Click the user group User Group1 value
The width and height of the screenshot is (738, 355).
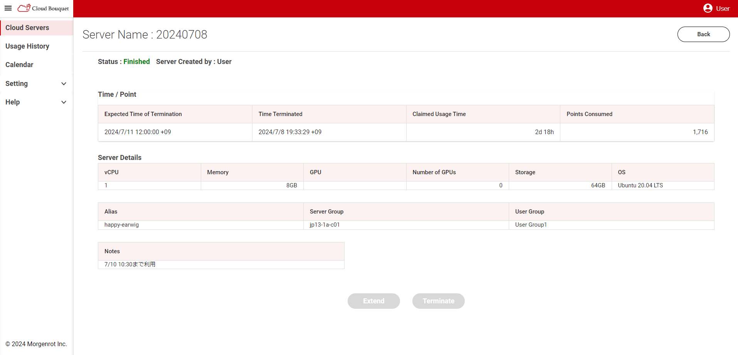click(x=531, y=225)
